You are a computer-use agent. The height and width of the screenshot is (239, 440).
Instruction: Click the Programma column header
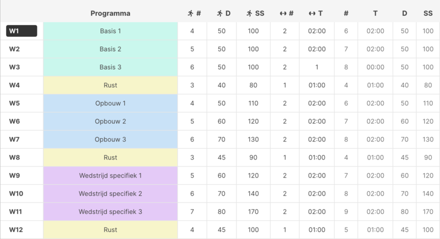coord(110,13)
